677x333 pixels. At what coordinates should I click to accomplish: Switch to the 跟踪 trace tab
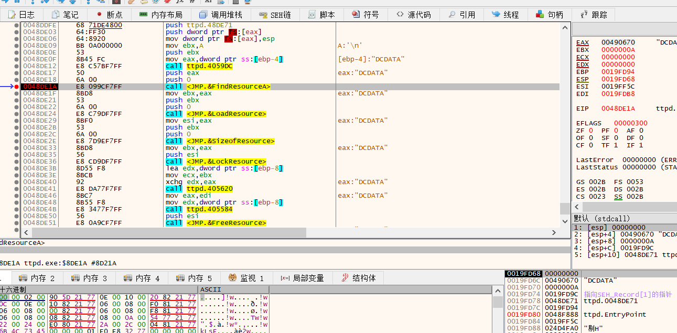594,15
